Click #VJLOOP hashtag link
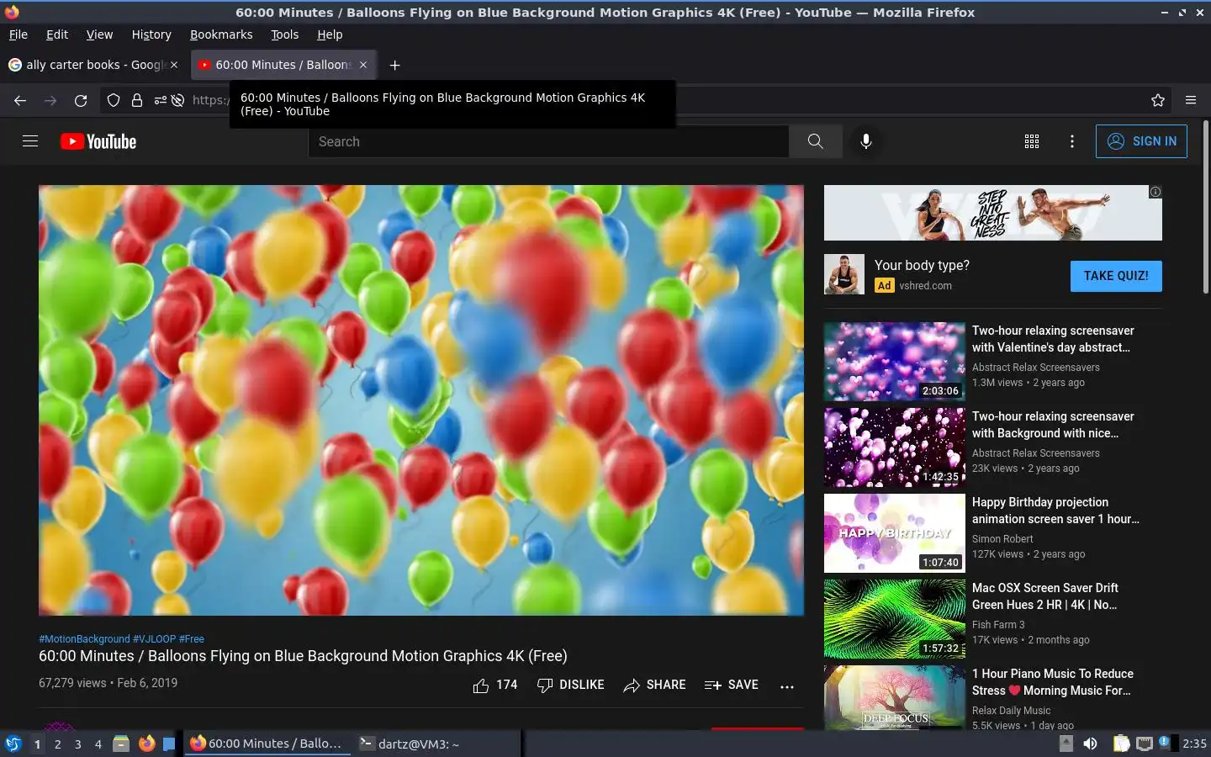The width and height of the screenshot is (1211, 757). pyautogui.click(x=154, y=639)
